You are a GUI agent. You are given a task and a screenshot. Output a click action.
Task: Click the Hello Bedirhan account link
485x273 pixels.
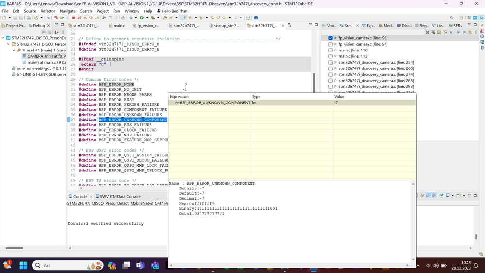pos(175,11)
